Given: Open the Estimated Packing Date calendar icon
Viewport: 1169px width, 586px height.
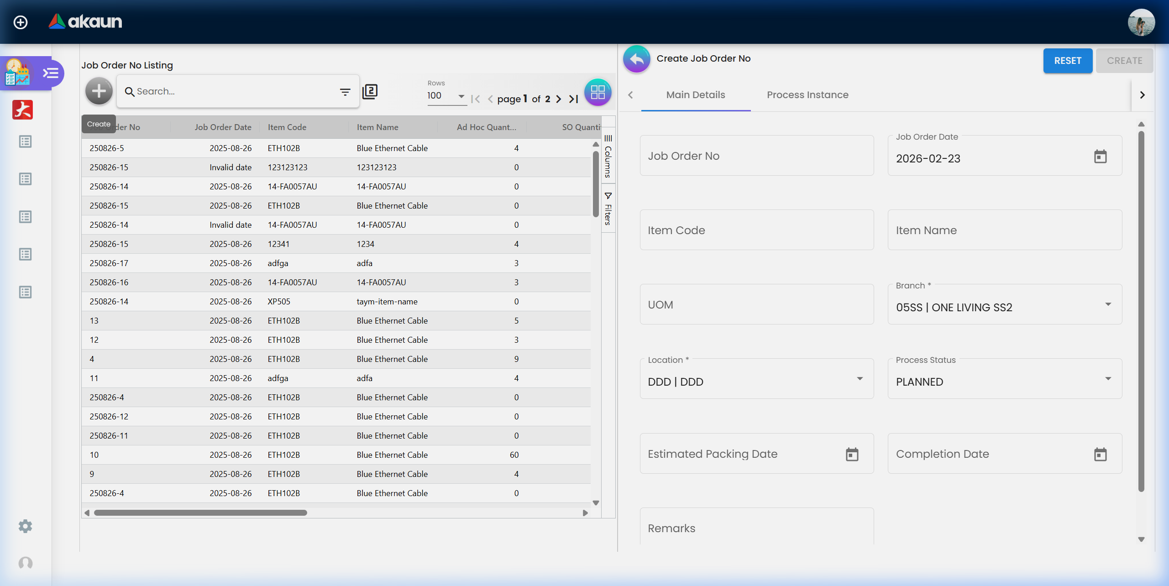Looking at the screenshot, I should (852, 454).
